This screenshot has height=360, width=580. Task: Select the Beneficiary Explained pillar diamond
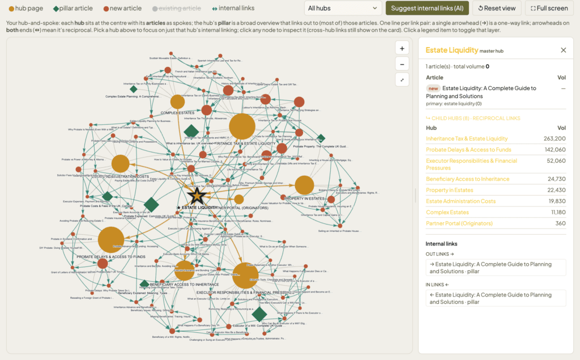(144, 285)
